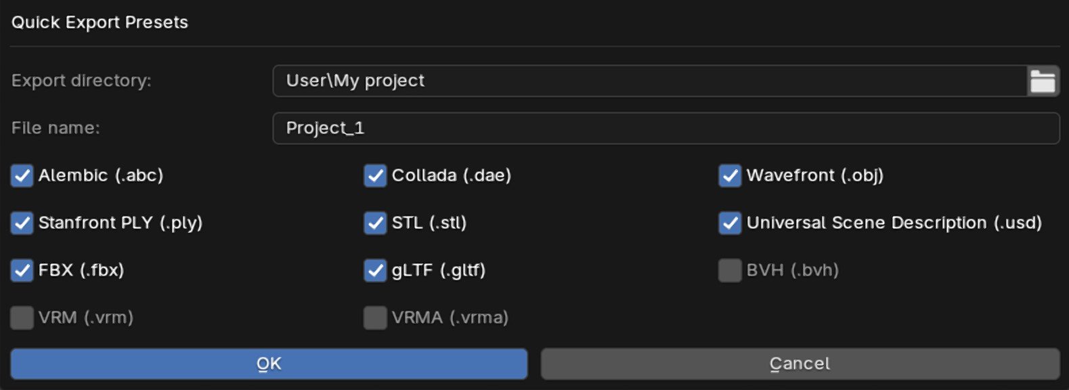This screenshot has height=390, width=1069.
Task: Click the Cancel button
Action: 800,363
